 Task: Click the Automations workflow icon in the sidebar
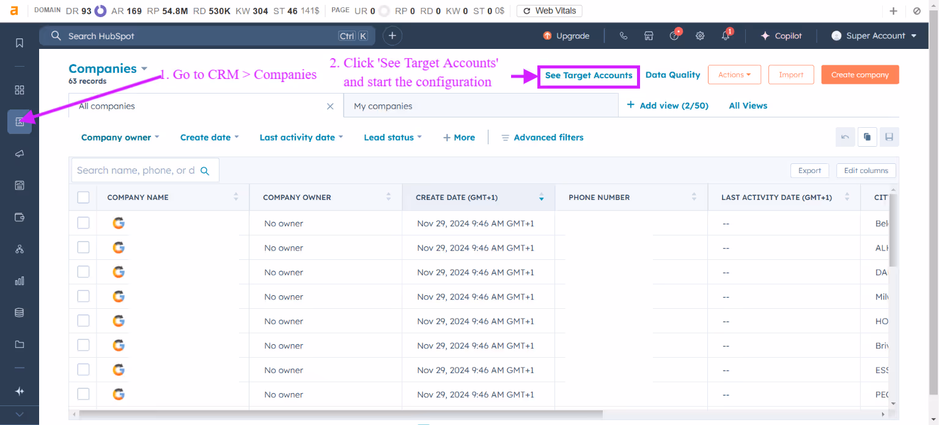tap(19, 249)
